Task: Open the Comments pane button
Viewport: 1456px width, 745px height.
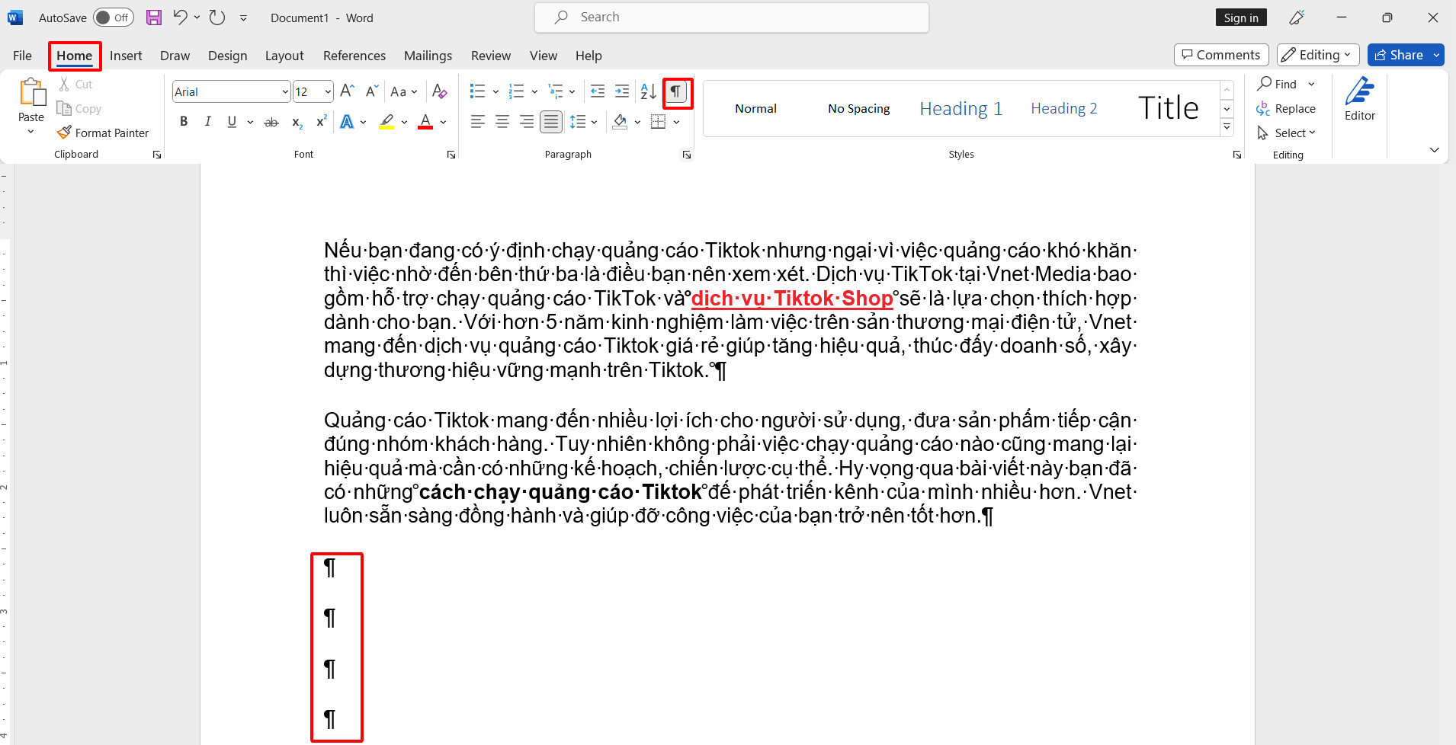Action: tap(1221, 55)
